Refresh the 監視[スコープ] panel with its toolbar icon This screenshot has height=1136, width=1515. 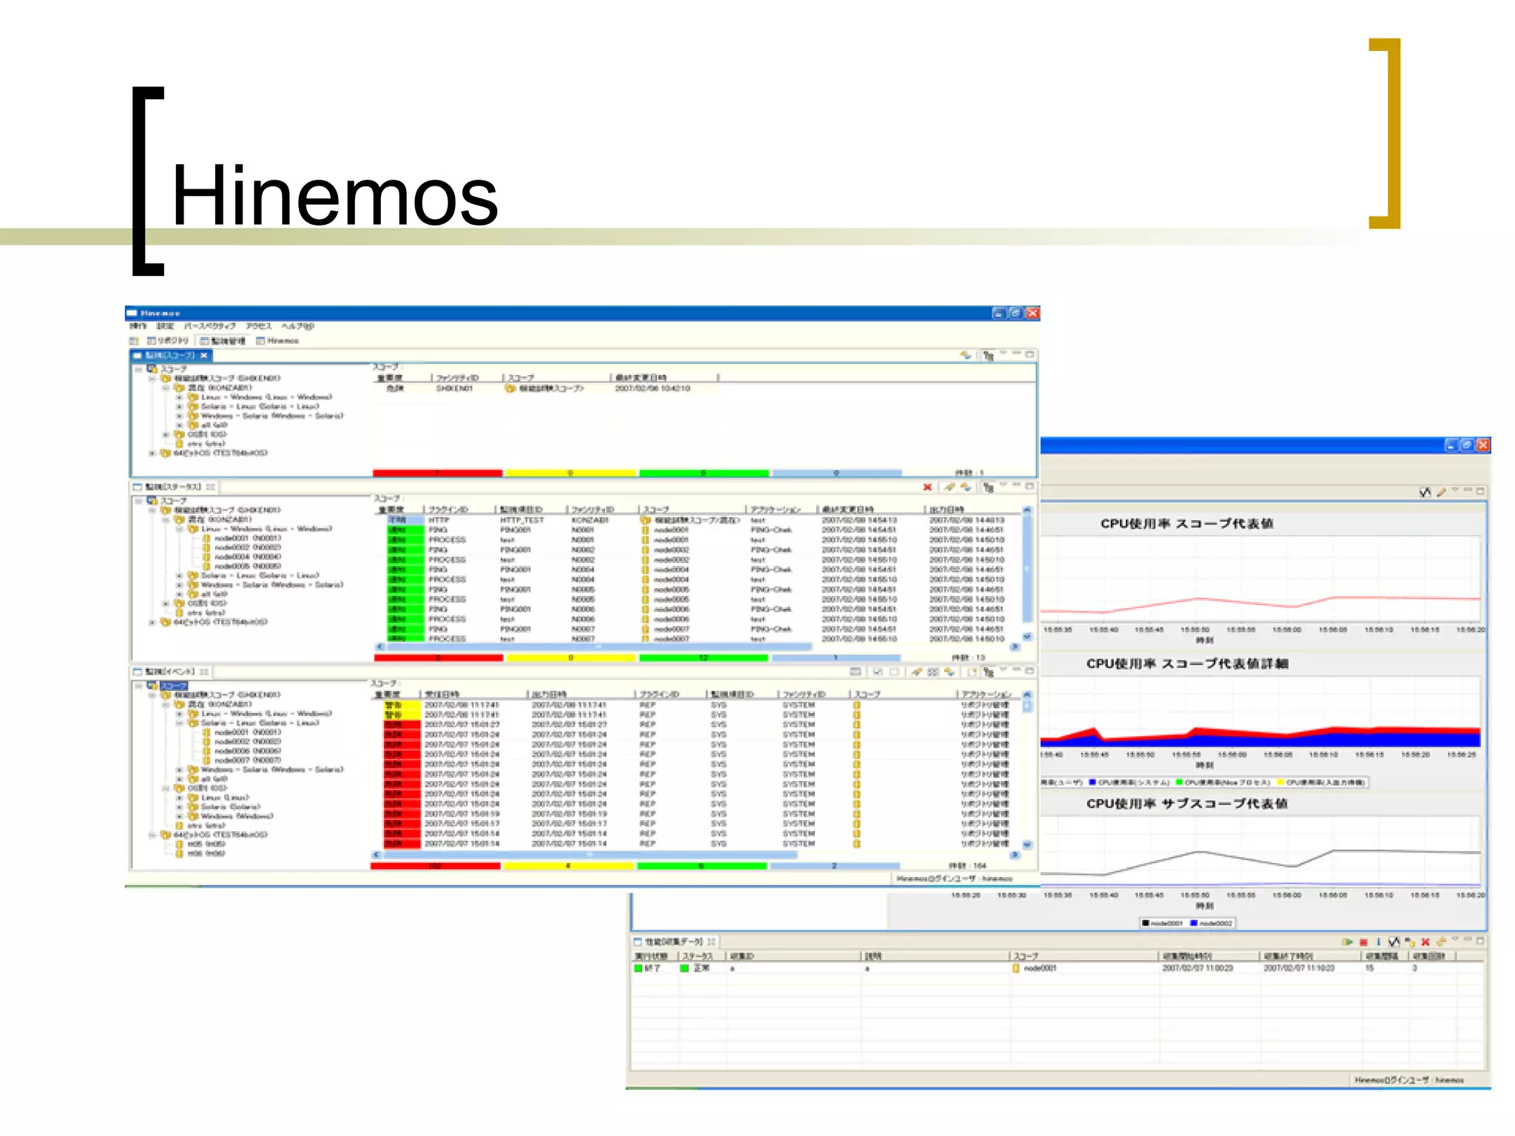[965, 355]
